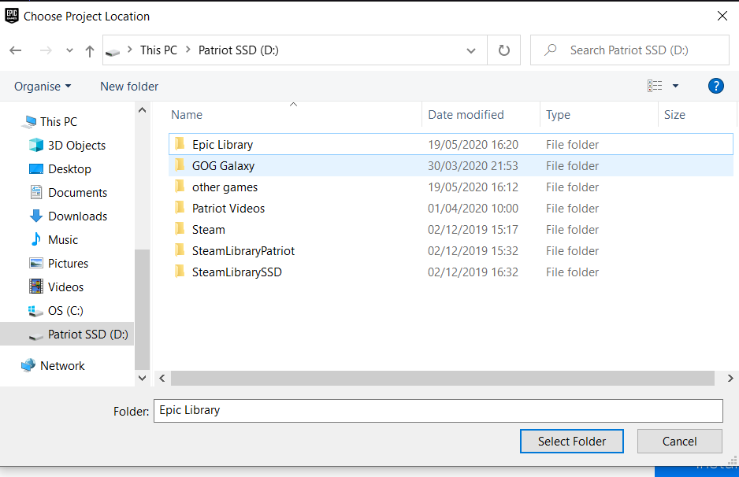The image size is (739, 477).
Task: Cancel the Choose Project Location dialog
Action: click(x=679, y=442)
